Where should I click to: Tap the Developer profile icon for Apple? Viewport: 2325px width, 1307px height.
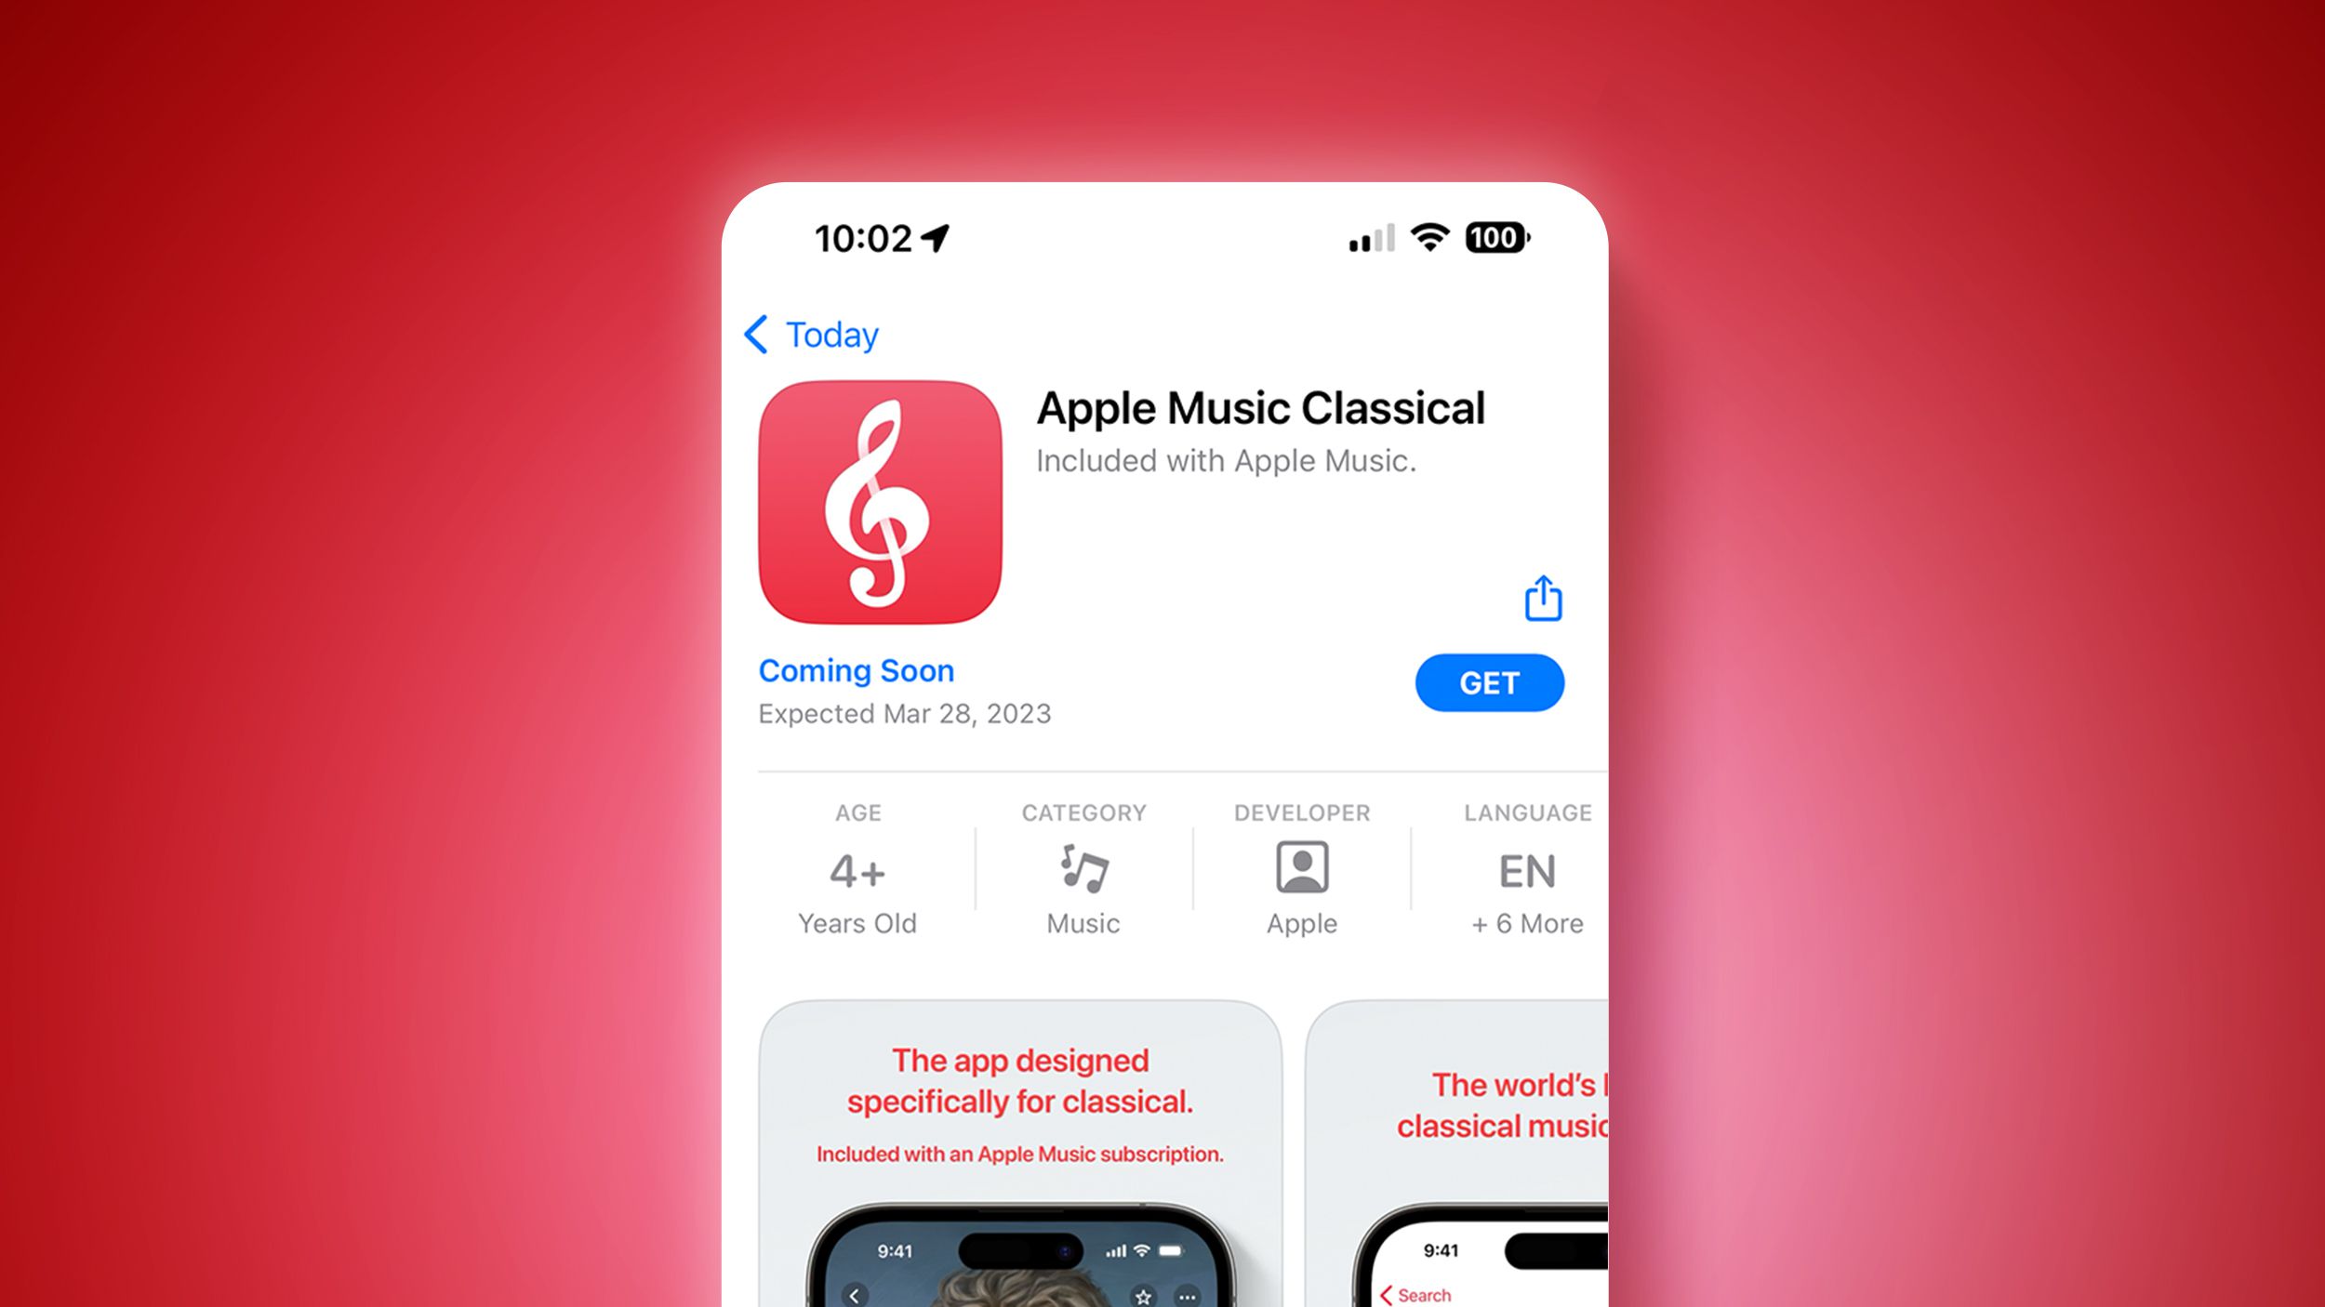[x=1301, y=870]
